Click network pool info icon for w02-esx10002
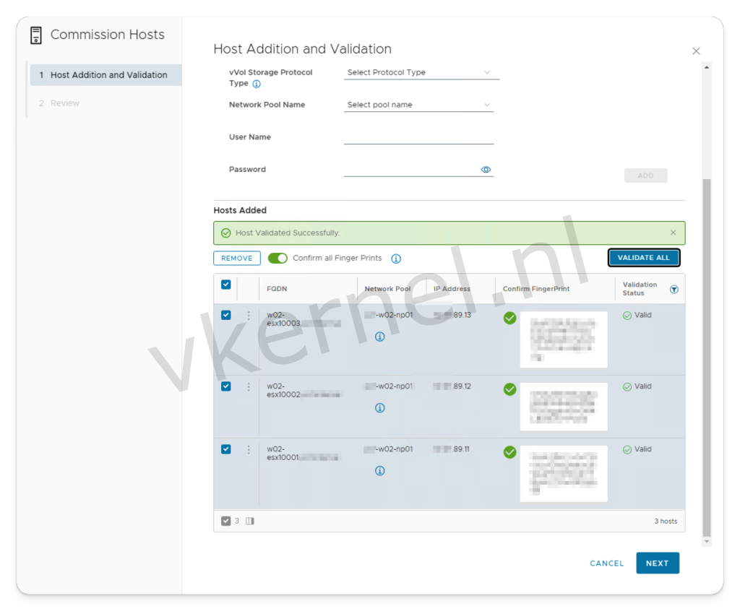Image resolution: width=740 pixels, height=611 pixels. click(x=379, y=408)
